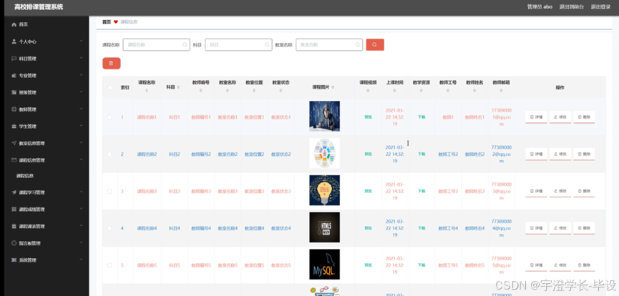
Task: Click the cell text 科目5
Action: [x=175, y=265]
